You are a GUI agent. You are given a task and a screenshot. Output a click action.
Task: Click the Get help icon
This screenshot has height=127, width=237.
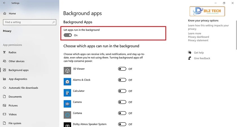click(190, 53)
